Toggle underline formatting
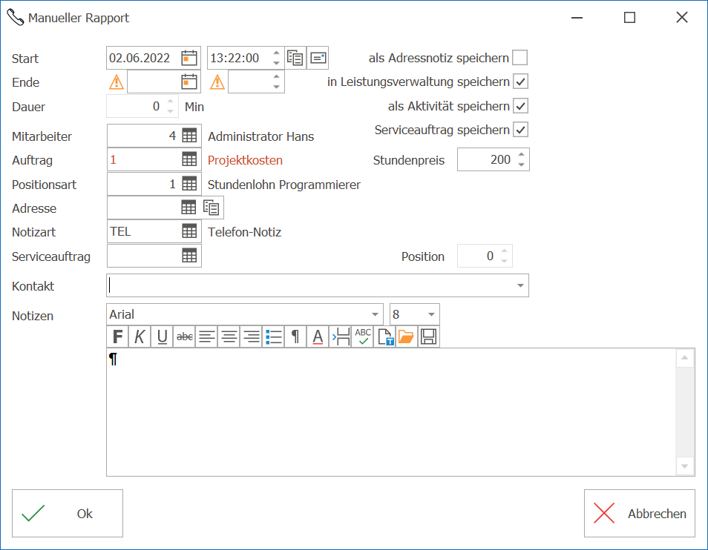The width and height of the screenshot is (708, 550). click(x=162, y=337)
